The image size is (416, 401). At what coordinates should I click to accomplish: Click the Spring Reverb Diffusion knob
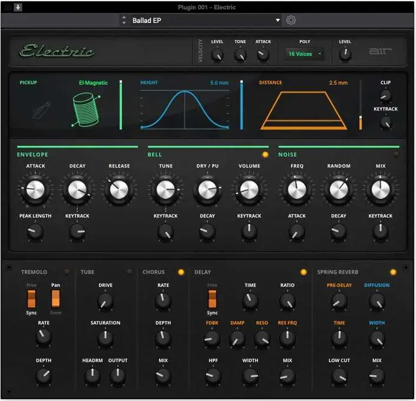(377, 301)
